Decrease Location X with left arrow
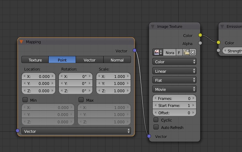Image resolution: width=242 pixels, height=152 pixels. (25, 76)
